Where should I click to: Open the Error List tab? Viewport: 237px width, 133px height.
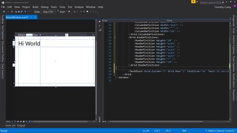(x=10, y=126)
